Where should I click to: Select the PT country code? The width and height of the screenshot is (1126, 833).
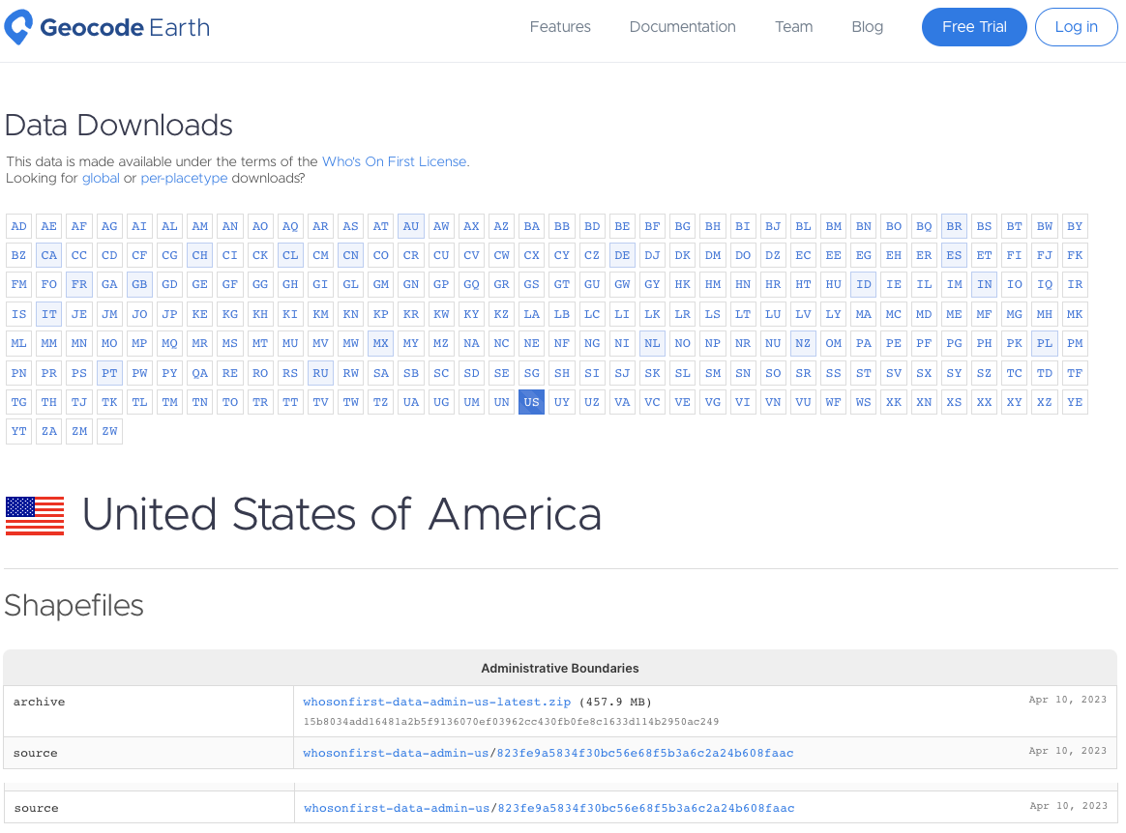pyautogui.click(x=109, y=373)
